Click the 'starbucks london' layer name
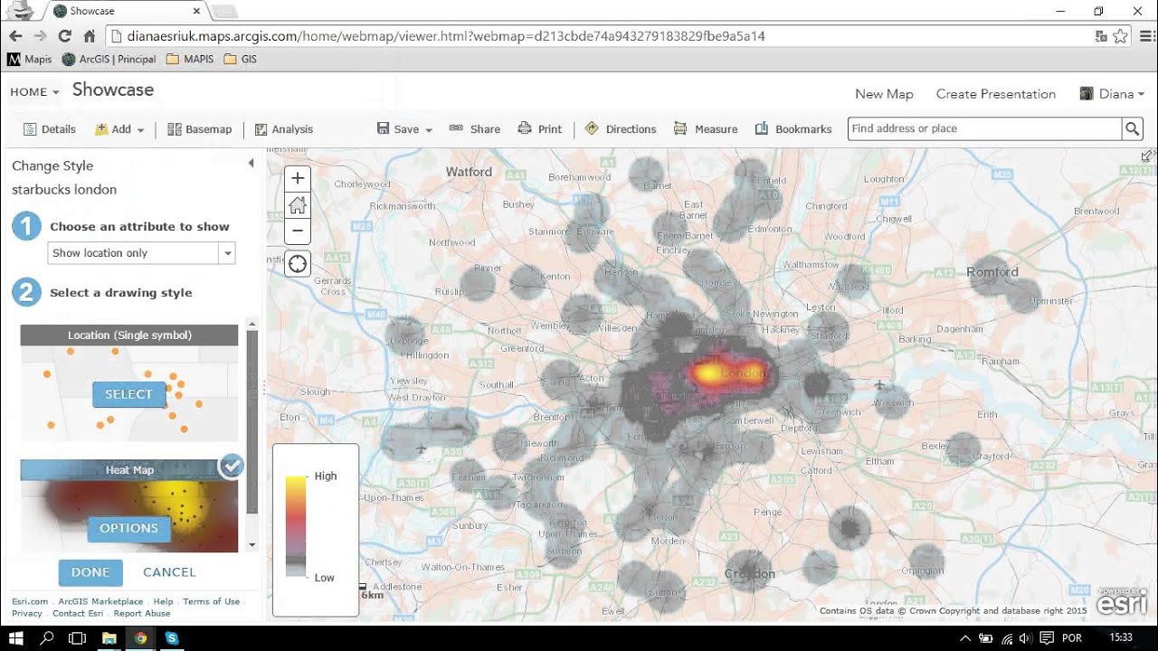This screenshot has width=1158, height=651. click(x=64, y=190)
